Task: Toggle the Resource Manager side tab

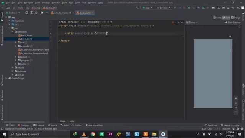Action: click(x=2, y=36)
